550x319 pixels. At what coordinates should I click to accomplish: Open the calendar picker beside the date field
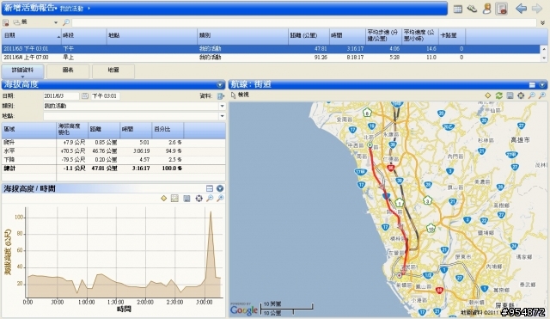pyautogui.click(x=85, y=95)
